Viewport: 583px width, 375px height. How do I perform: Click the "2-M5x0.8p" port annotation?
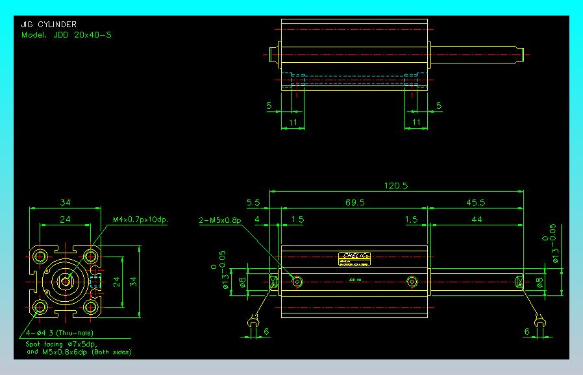coord(220,220)
